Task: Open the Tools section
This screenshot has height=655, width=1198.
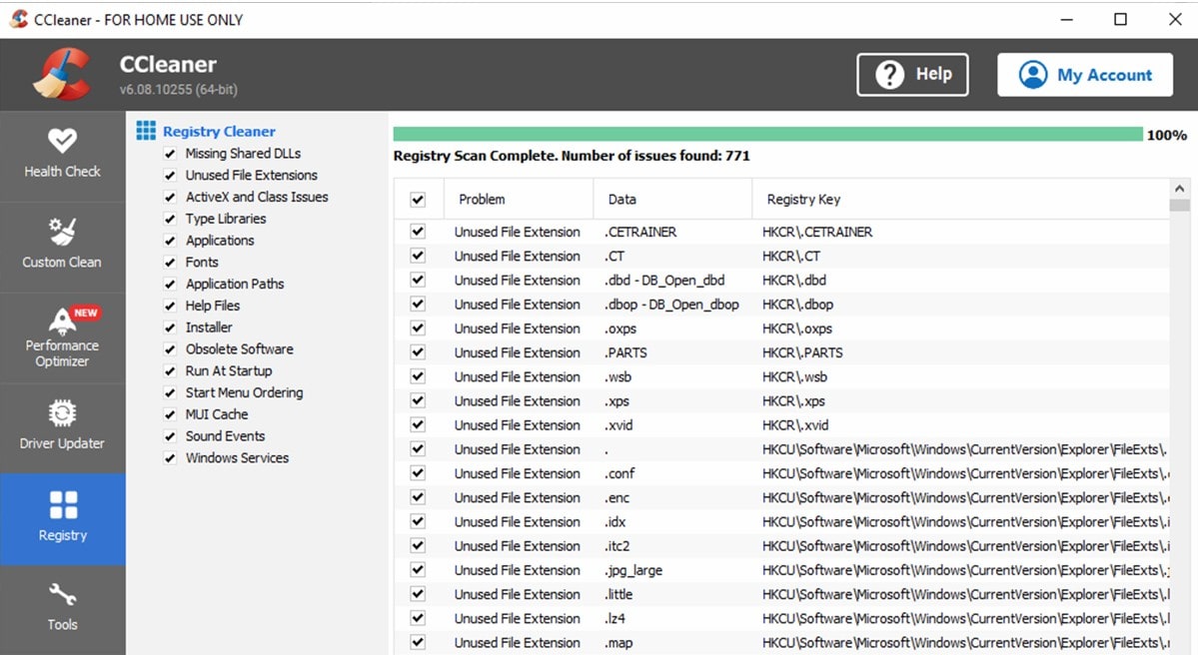Action: coord(62,609)
